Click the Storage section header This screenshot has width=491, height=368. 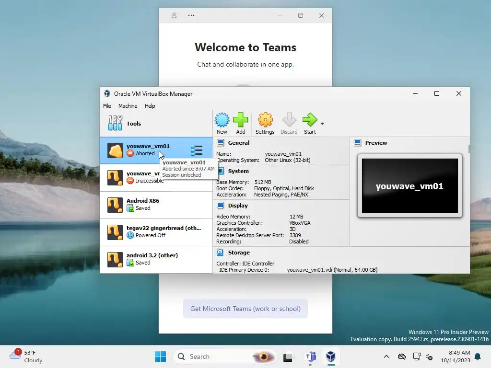pyautogui.click(x=239, y=253)
